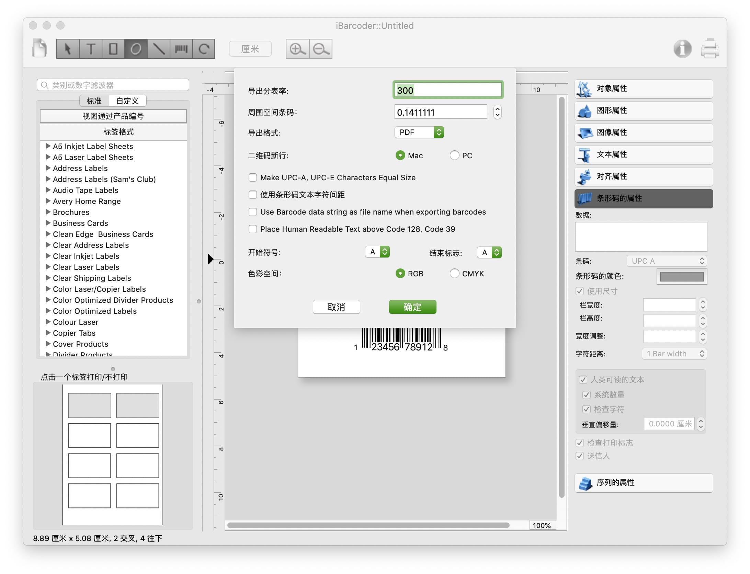Expand 结束标志 selector dropdown
The width and height of the screenshot is (750, 574).
496,252
